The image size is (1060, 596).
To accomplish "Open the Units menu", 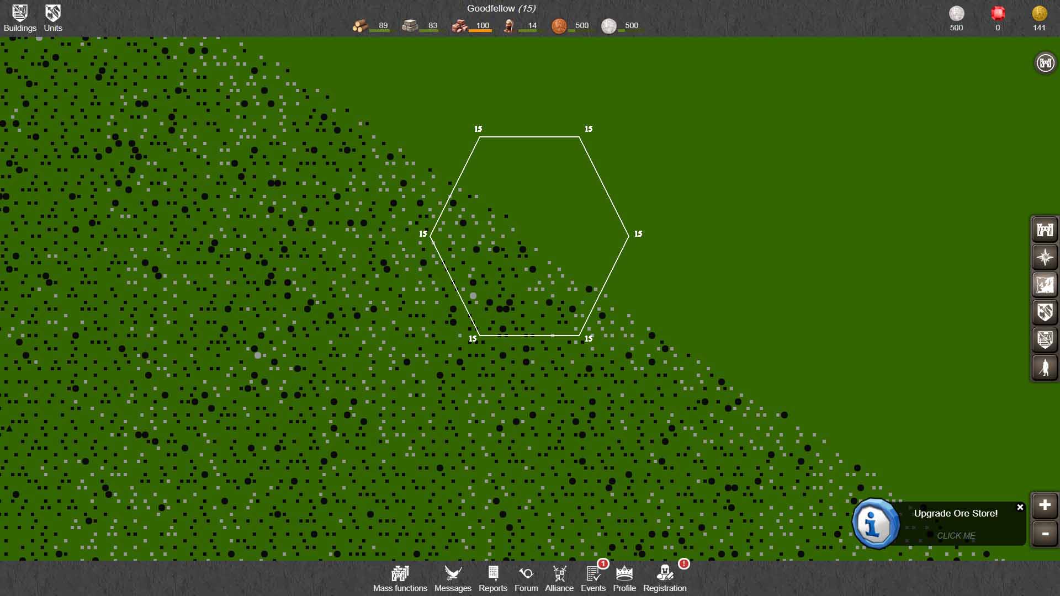I will pos(53,18).
